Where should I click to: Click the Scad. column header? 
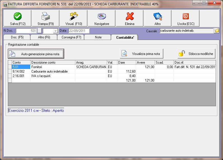pyautogui.click(x=164, y=62)
